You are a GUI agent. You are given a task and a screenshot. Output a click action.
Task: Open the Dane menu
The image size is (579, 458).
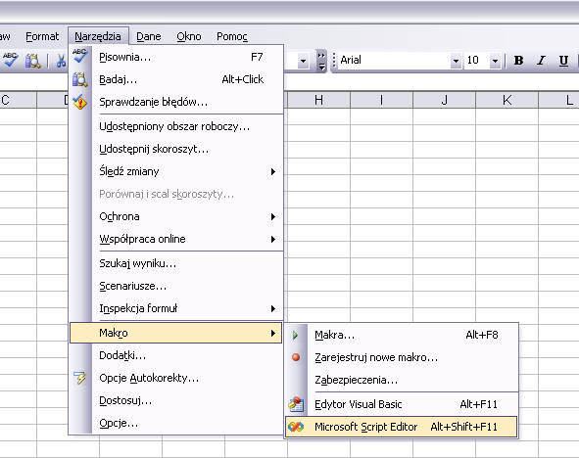(149, 36)
